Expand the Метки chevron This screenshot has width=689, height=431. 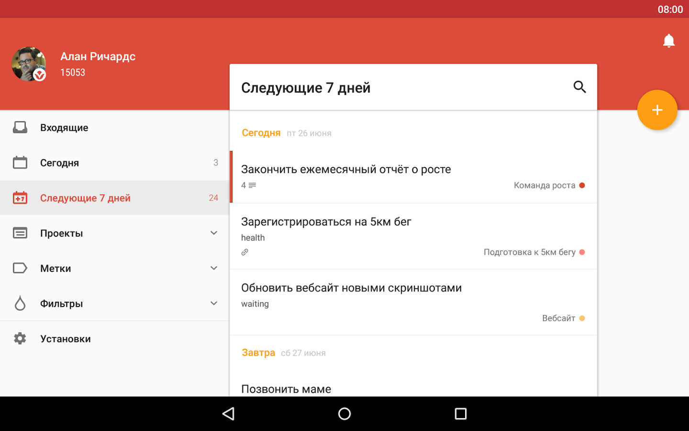click(x=214, y=268)
